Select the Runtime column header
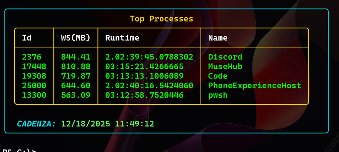 pyautogui.click(x=122, y=38)
